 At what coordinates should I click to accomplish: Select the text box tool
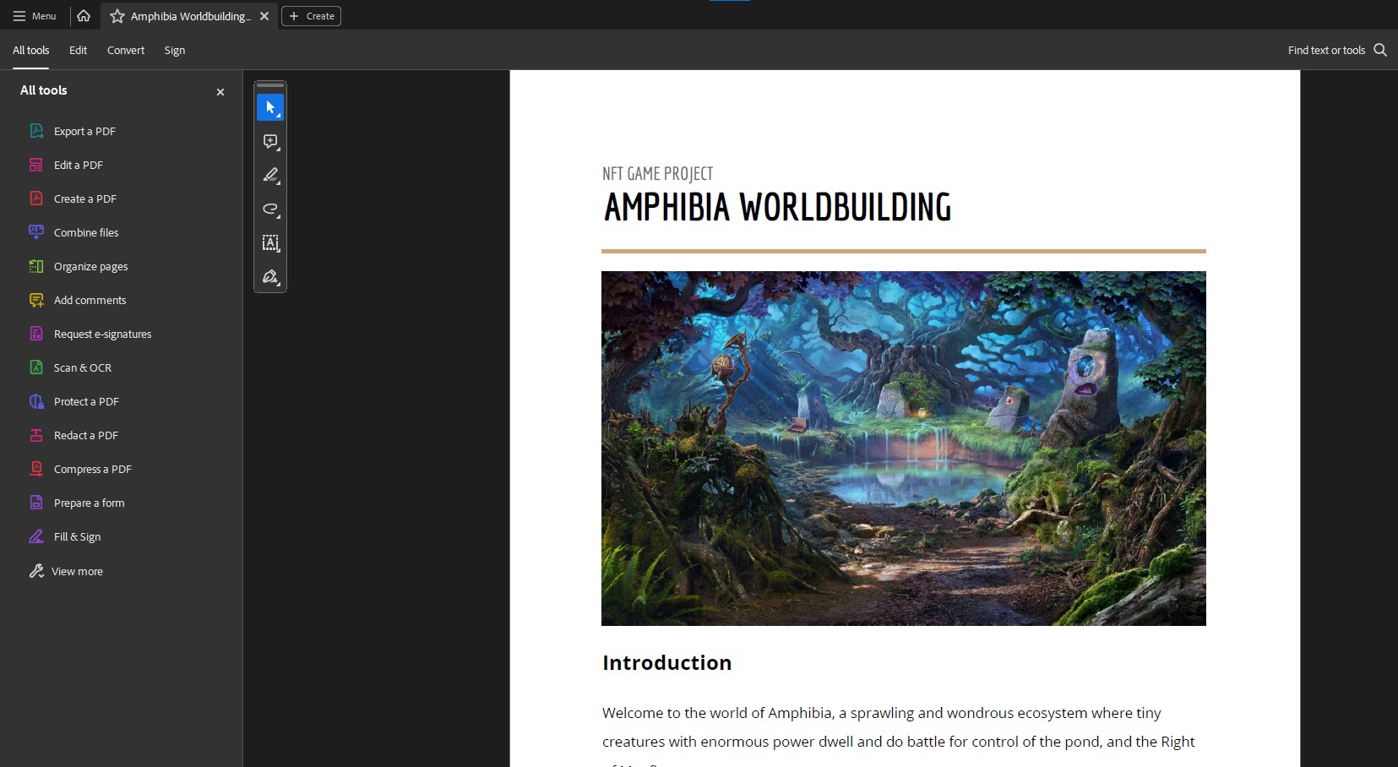click(x=270, y=243)
